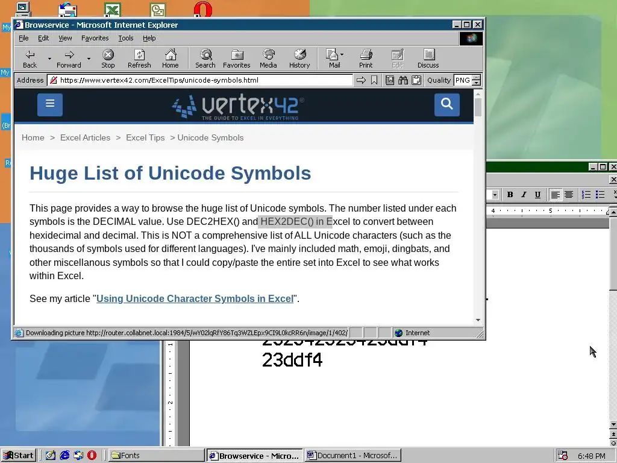The image size is (617, 463).
Task: Go back with the Back button
Action: tap(30, 58)
